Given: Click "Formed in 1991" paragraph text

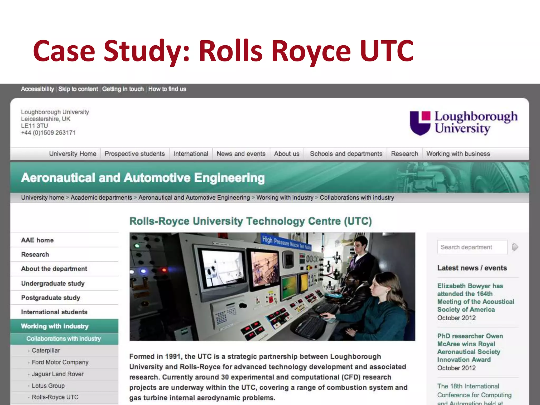Looking at the screenshot, I should [x=268, y=377].
